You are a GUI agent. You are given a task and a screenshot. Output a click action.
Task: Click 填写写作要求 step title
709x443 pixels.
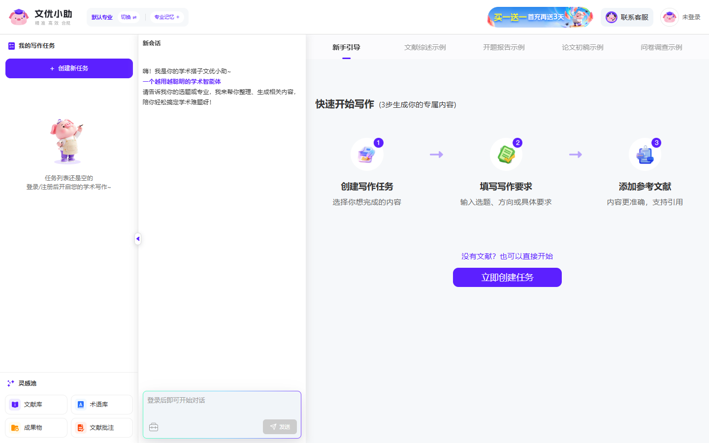[506, 187]
